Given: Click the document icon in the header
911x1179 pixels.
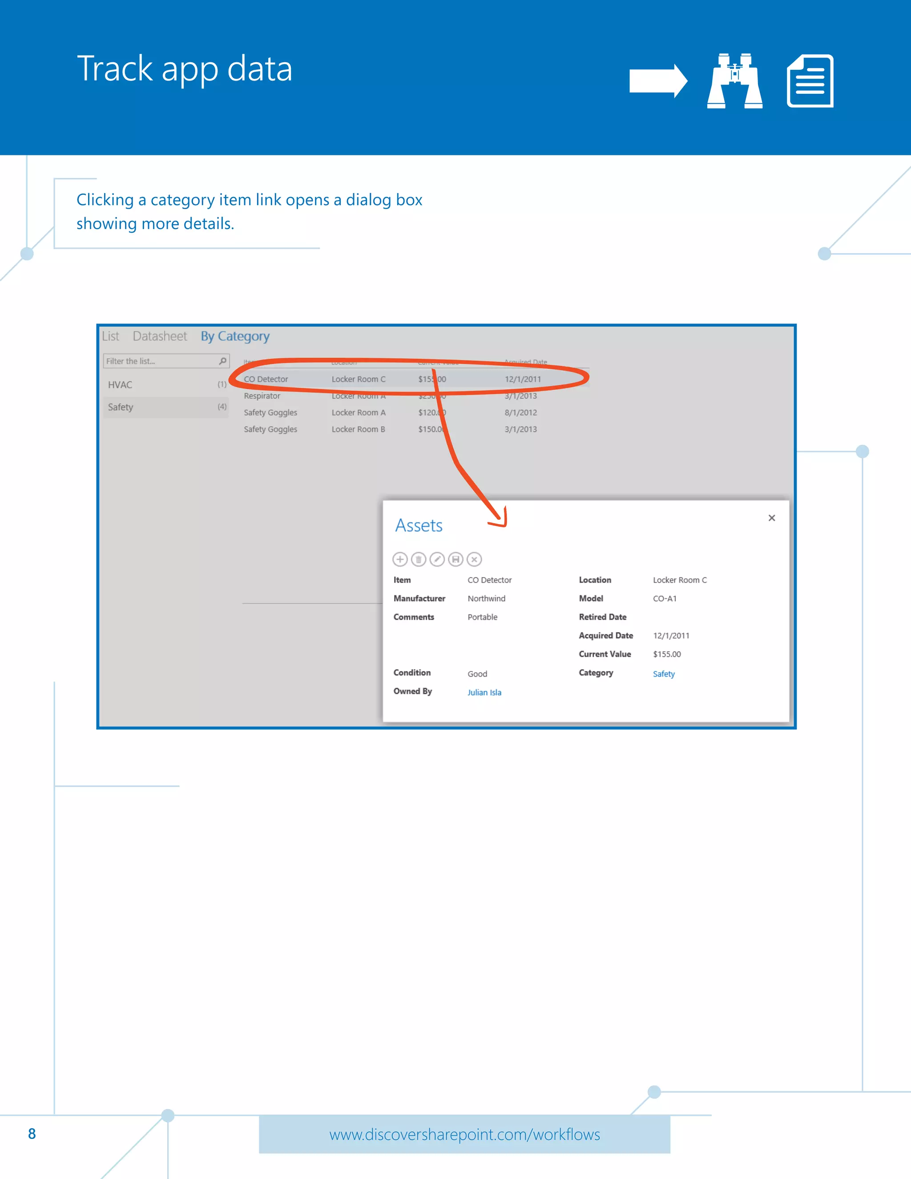Looking at the screenshot, I should [x=810, y=81].
